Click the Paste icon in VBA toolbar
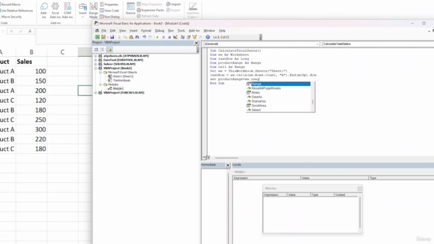The width and height of the screenshot is (434, 244). tap(131, 37)
